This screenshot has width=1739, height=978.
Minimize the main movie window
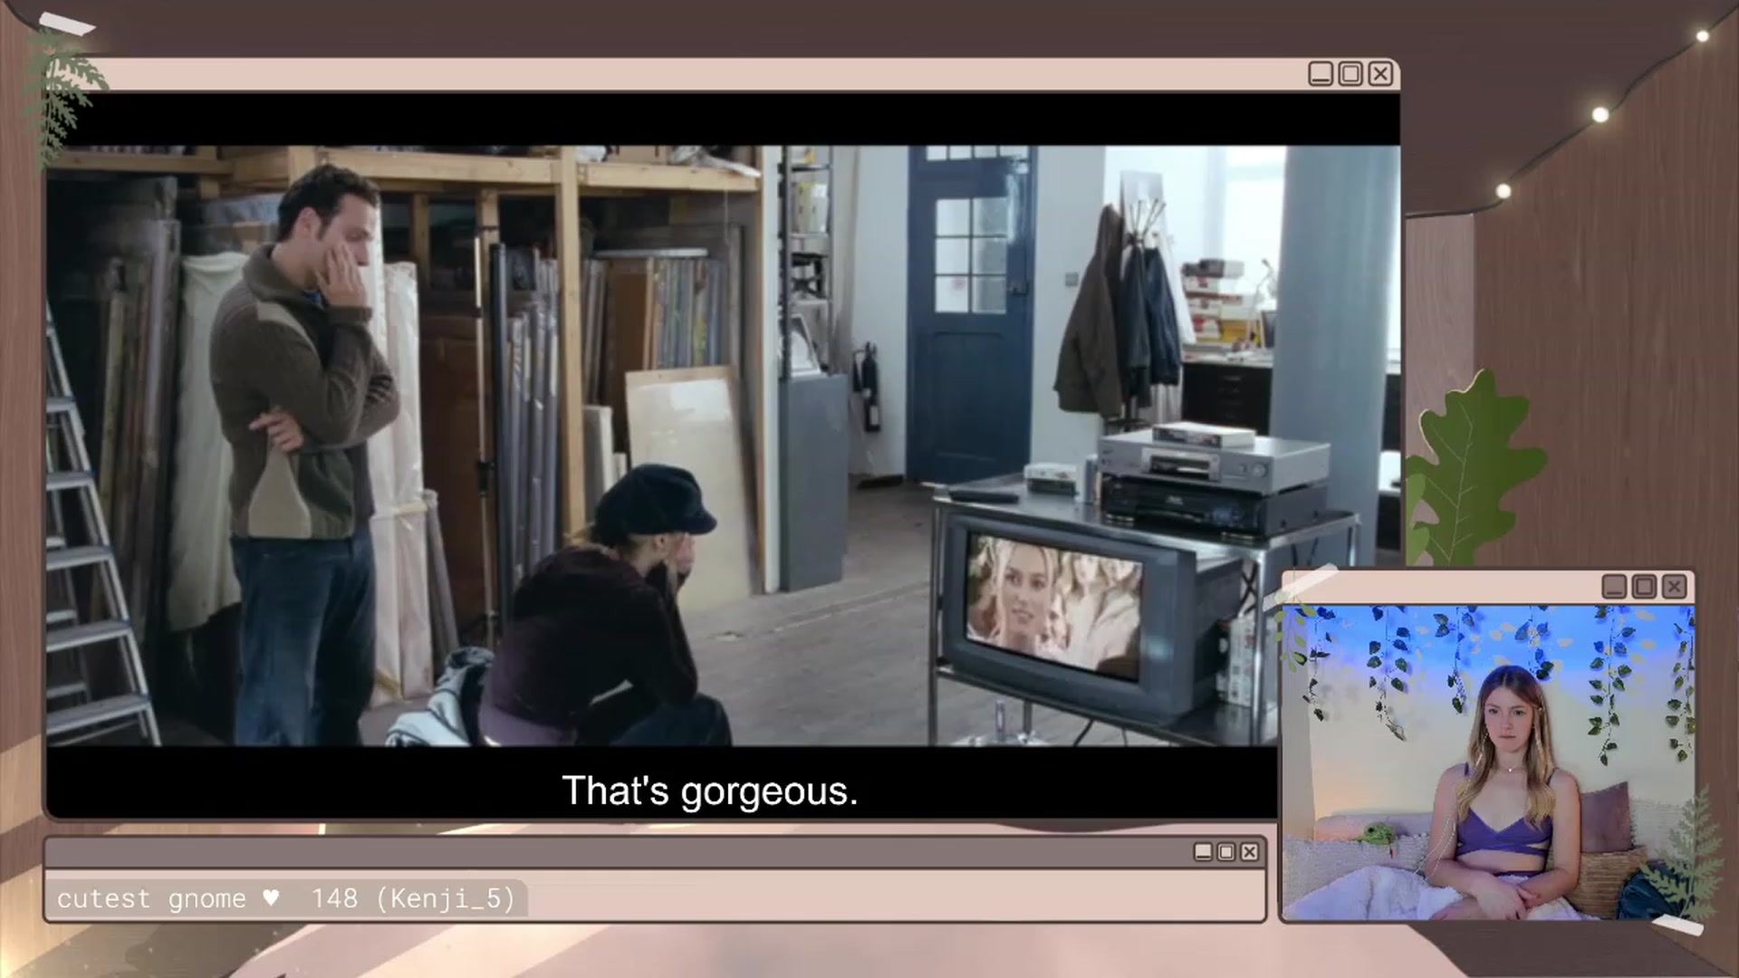coord(1321,73)
